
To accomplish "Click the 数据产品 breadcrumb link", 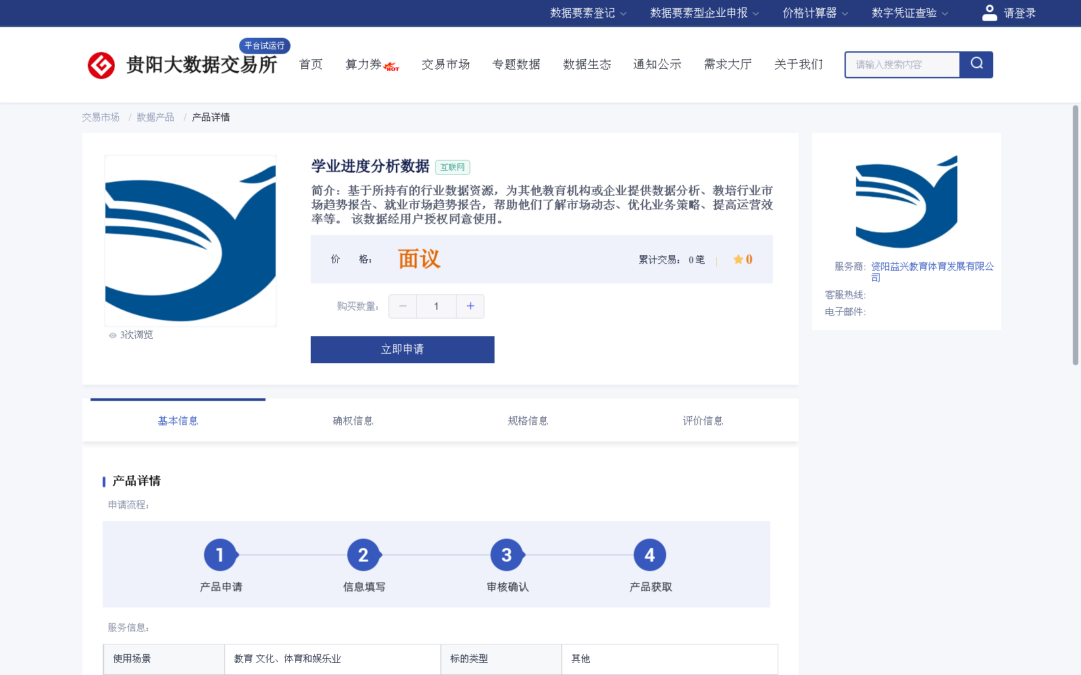I will coord(155,117).
